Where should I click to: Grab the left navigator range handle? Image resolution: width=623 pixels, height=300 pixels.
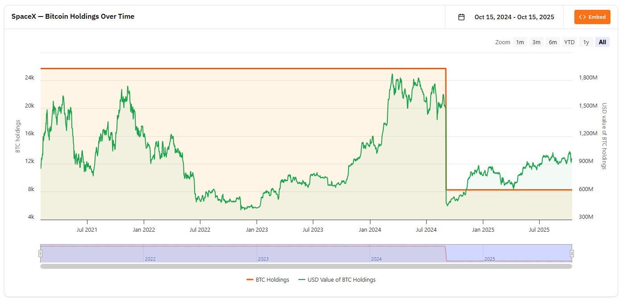[x=40, y=254]
